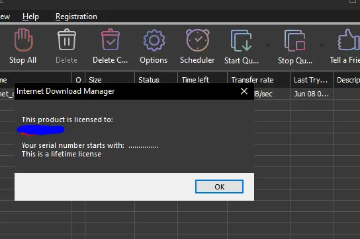Click the B/sec transfer rate cell
Image resolution: width=360 pixels, height=239 pixels.
272,94
